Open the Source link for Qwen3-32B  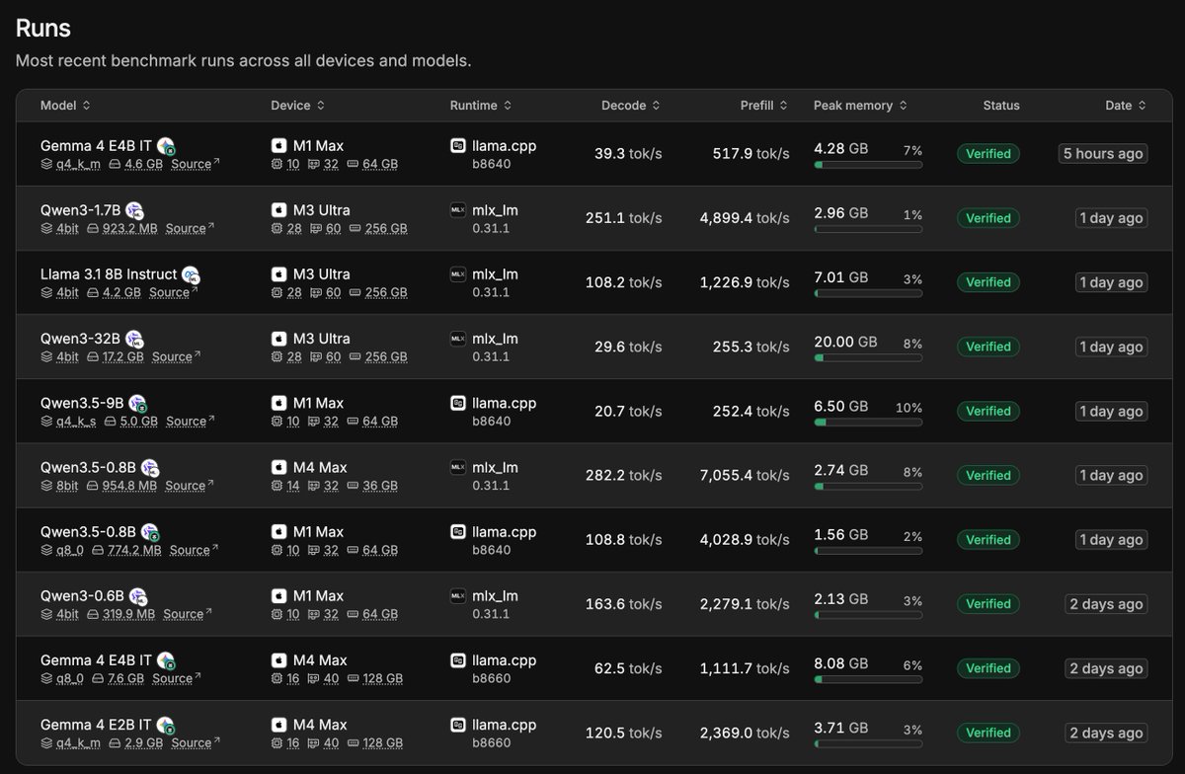[x=176, y=356]
